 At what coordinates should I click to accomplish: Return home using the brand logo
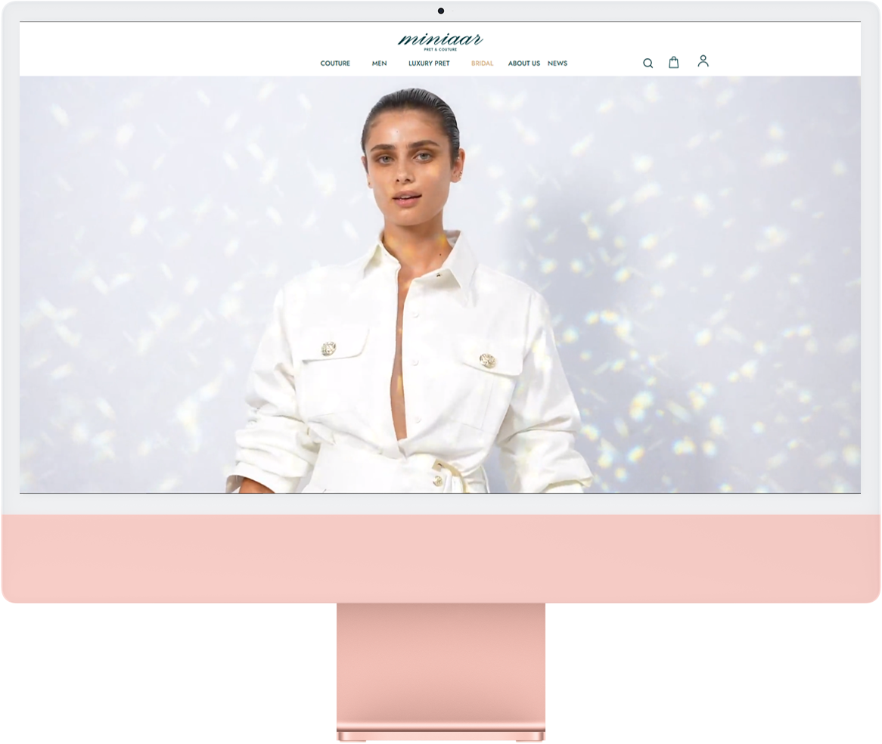[x=441, y=39]
